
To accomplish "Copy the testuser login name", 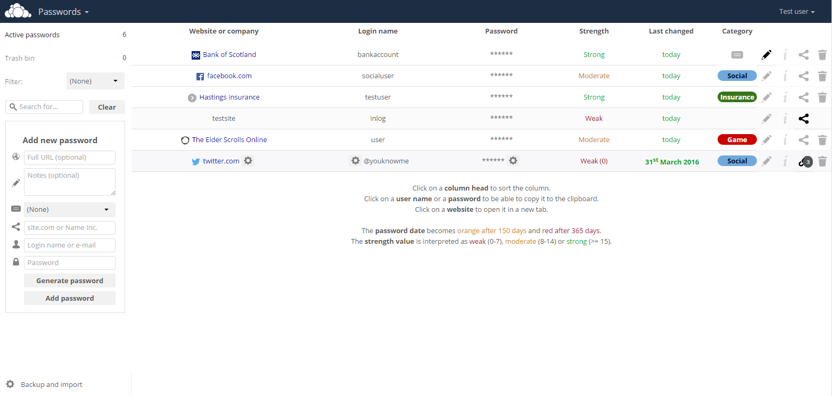I will [378, 97].
